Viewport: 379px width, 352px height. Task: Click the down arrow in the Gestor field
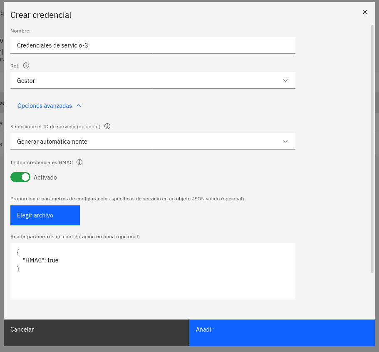click(x=285, y=80)
